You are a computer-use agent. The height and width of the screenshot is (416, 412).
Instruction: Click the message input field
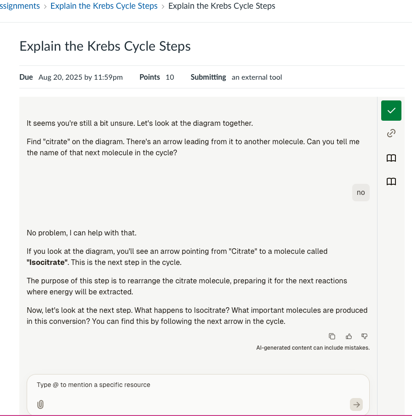(198, 385)
